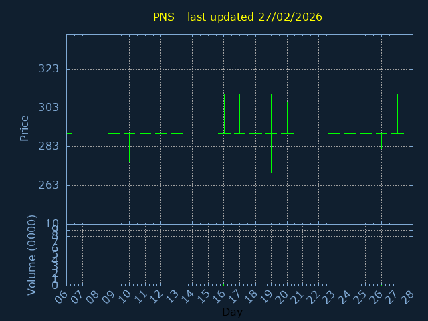Select the 263 price tick label
The image size is (428, 321).
[x=49, y=185]
